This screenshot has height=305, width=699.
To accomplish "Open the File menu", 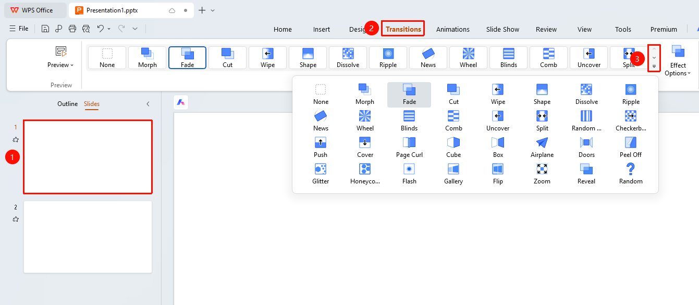I will [19, 29].
